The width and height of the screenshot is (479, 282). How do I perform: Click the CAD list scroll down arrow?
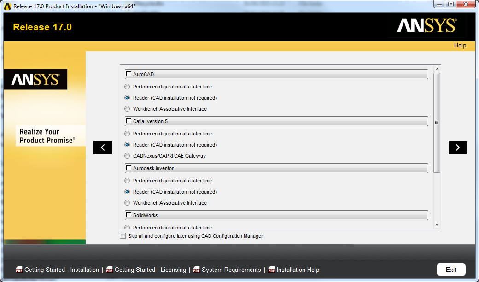[437, 224]
